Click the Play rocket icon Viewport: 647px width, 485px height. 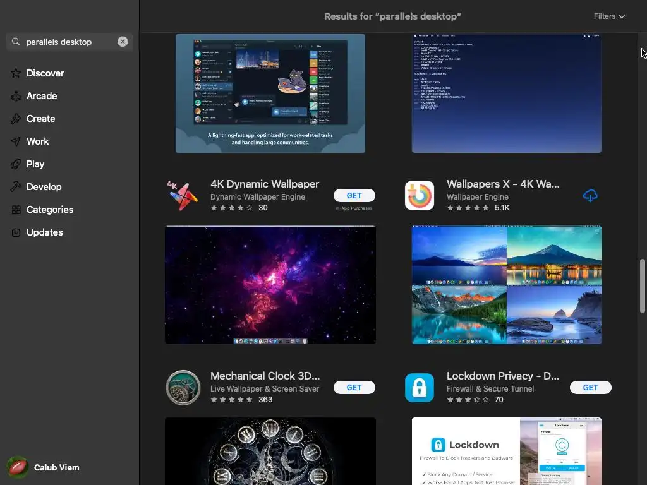pos(16,164)
